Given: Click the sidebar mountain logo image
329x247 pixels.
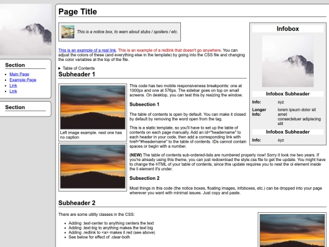Looking at the screenshot, I should 26,30.
